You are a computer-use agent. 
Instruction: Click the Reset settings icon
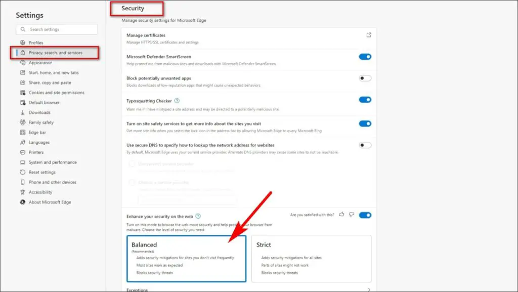click(23, 173)
